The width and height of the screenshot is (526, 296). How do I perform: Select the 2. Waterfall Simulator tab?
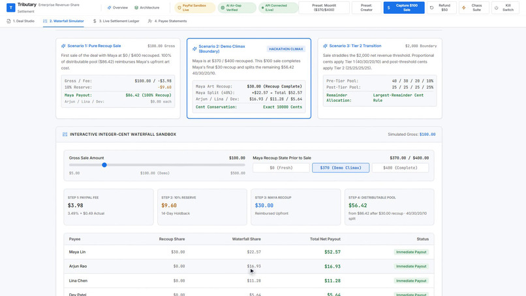(63, 21)
